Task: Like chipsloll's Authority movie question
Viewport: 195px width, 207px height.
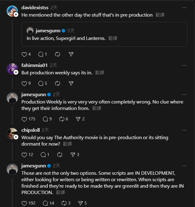Action: coord(24,154)
